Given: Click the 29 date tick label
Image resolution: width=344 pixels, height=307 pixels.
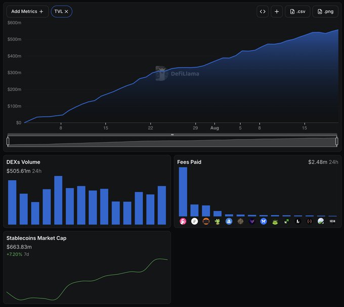Looking at the screenshot, I should (195, 128).
